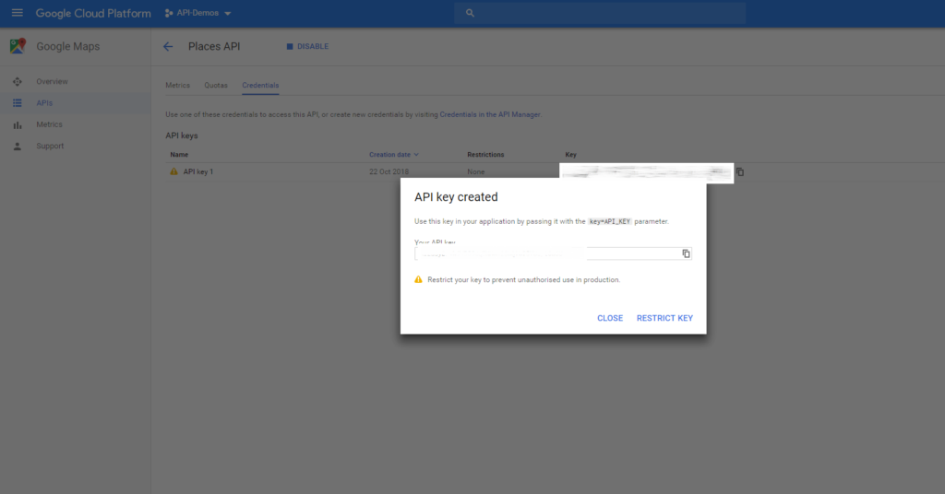Open Credentials in the API Manager link

490,114
